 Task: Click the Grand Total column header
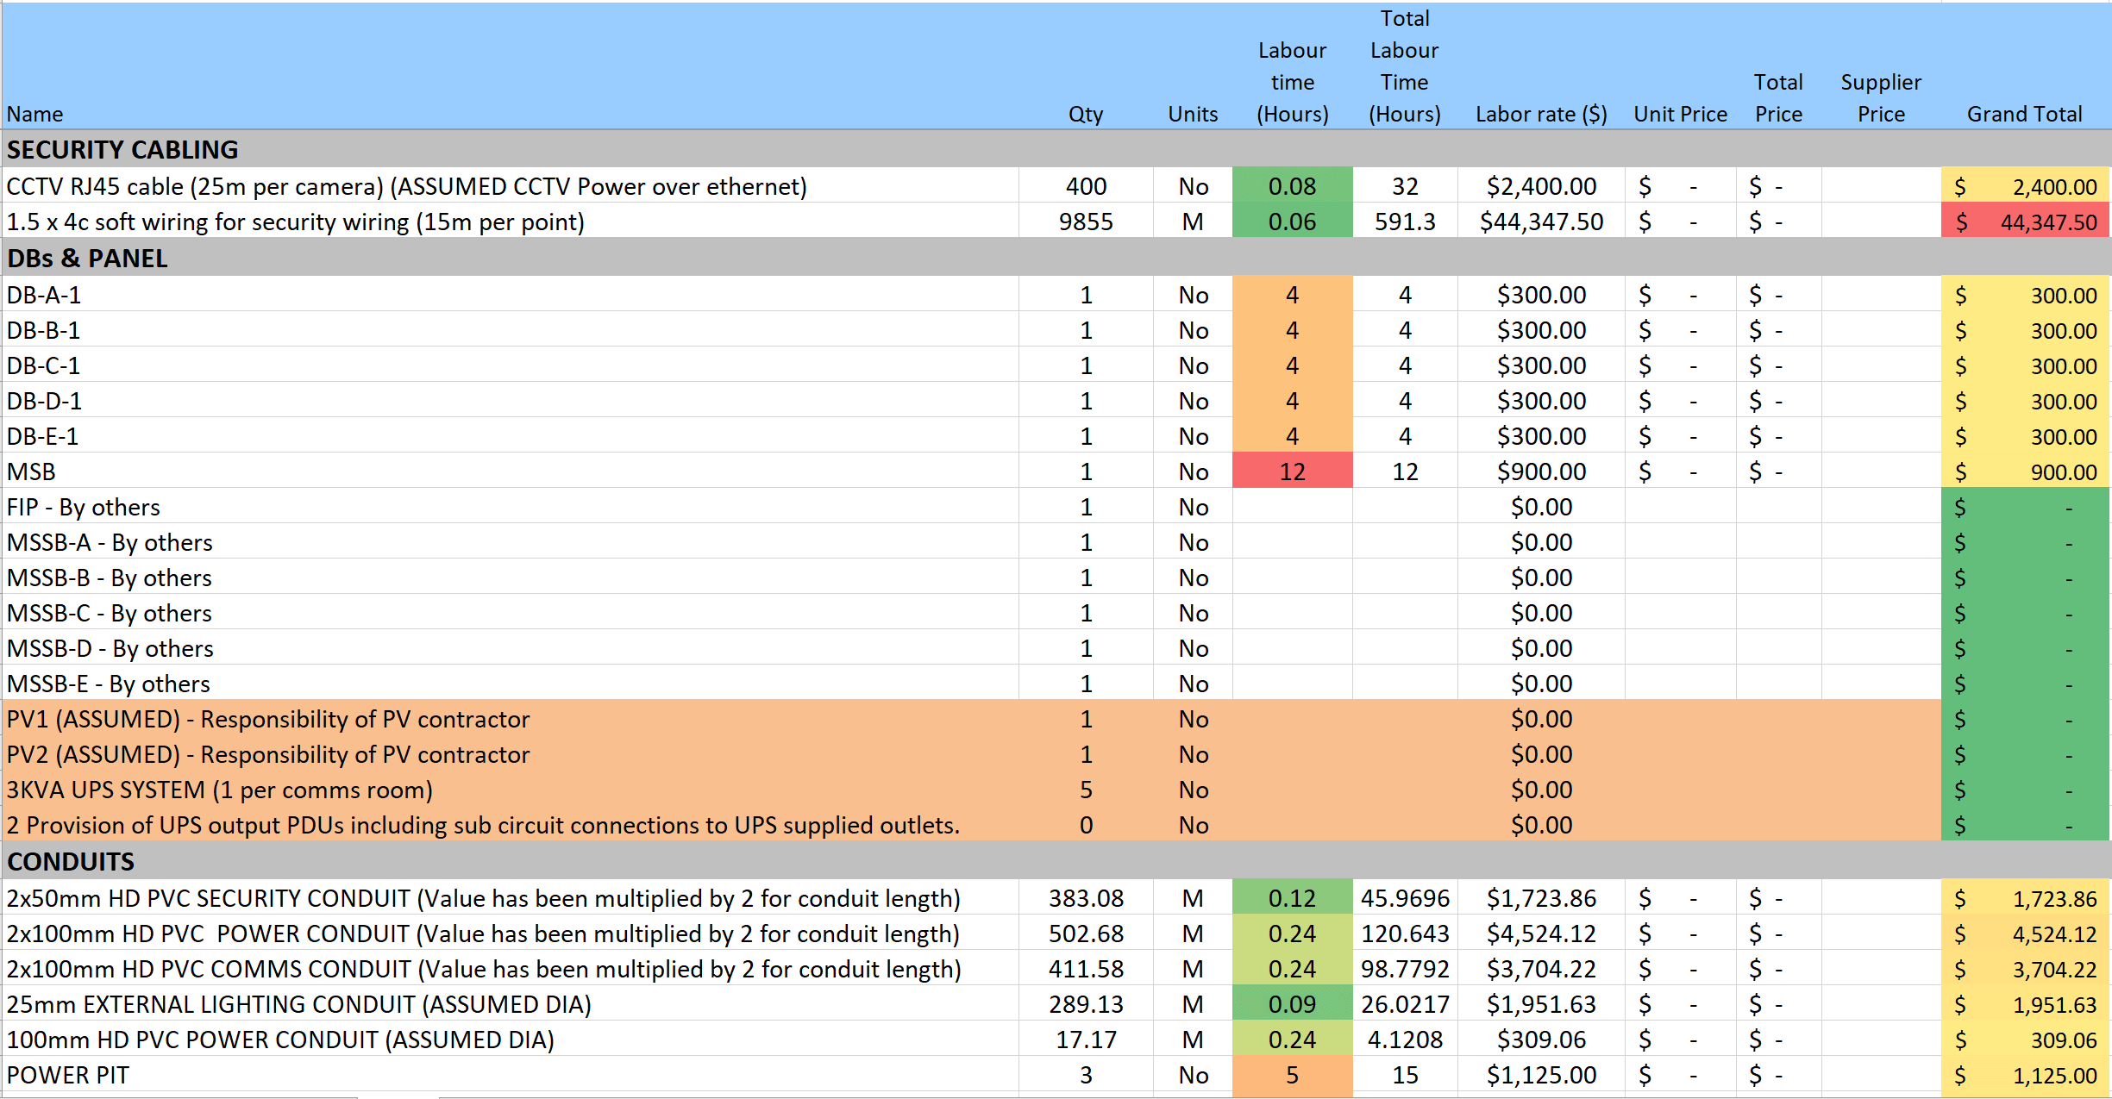click(x=2023, y=114)
